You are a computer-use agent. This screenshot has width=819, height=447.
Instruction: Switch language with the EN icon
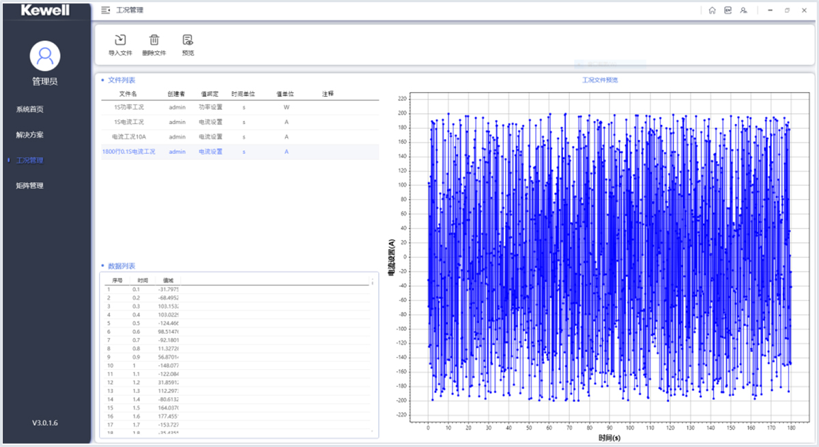pos(728,10)
